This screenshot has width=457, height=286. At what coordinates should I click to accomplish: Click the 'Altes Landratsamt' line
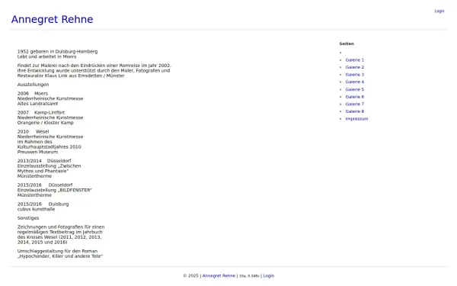tap(37, 104)
